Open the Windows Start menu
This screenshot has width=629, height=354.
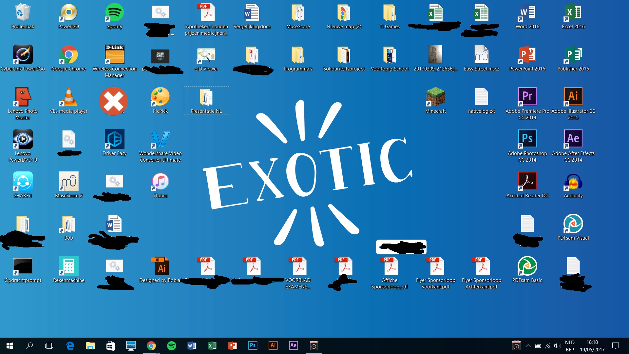[10, 346]
